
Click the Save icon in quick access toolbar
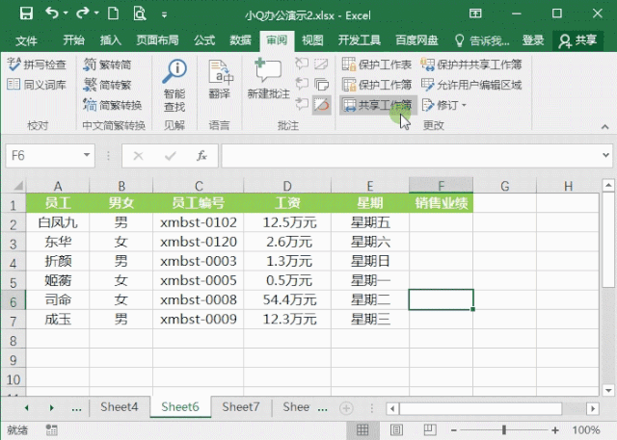[x=26, y=13]
